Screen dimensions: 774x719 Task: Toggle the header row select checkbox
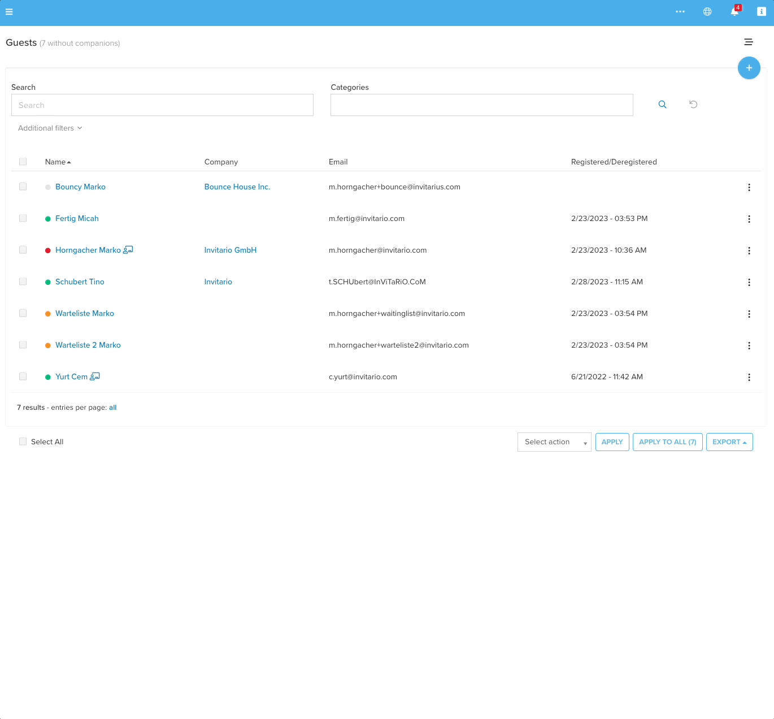click(x=23, y=162)
